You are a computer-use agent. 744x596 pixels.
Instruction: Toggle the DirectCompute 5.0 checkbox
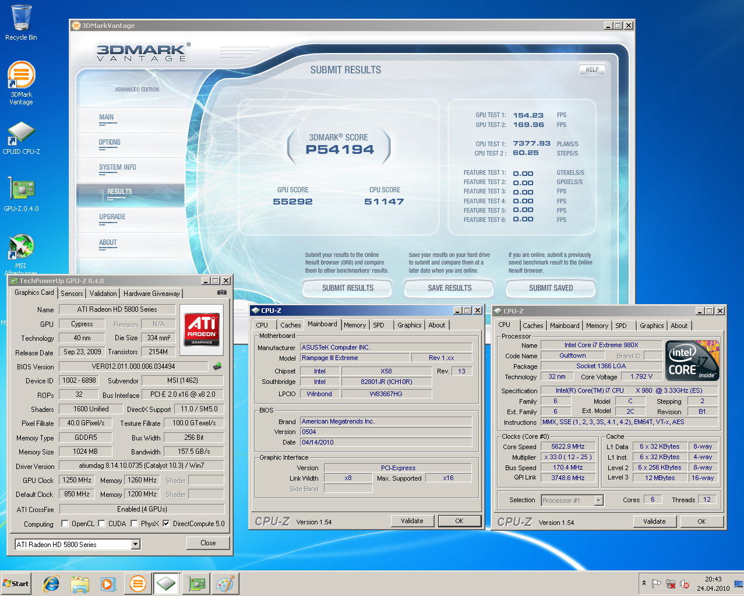[166, 523]
